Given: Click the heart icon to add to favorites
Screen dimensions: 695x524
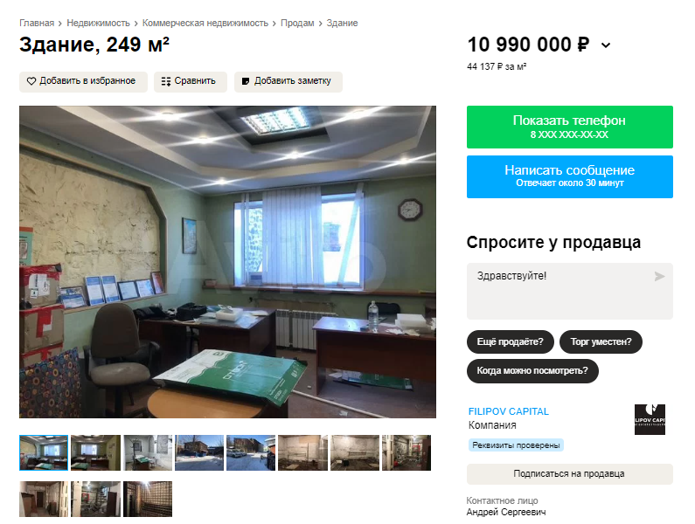Looking at the screenshot, I should point(31,81).
